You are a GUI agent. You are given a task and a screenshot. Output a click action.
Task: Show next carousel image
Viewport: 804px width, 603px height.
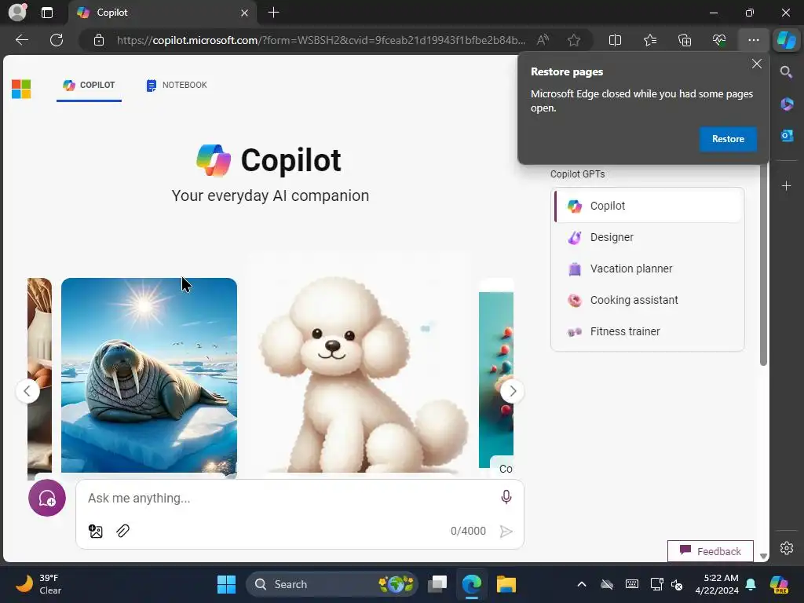[x=512, y=391]
